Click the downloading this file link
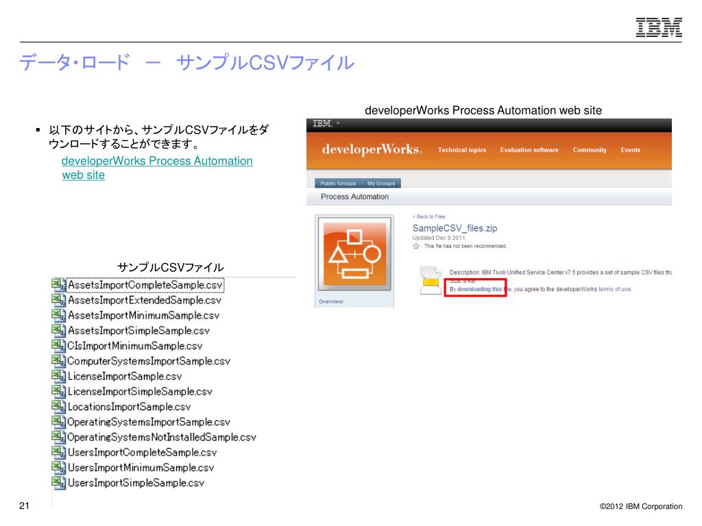The height and width of the screenshot is (526, 702). pos(484,290)
